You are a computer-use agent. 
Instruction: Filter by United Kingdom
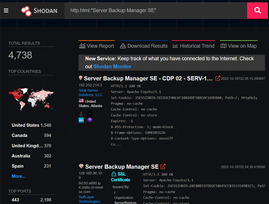click(31, 146)
